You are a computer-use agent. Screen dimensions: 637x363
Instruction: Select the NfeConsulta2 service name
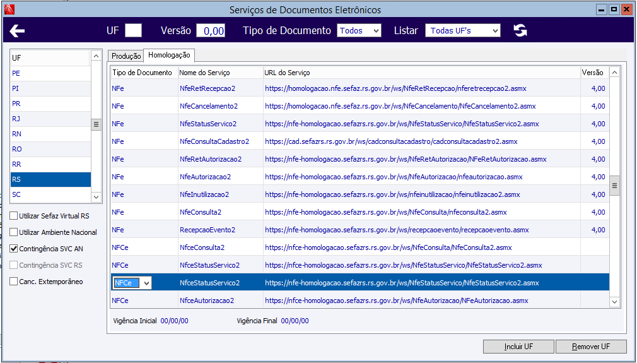coord(201,212)
